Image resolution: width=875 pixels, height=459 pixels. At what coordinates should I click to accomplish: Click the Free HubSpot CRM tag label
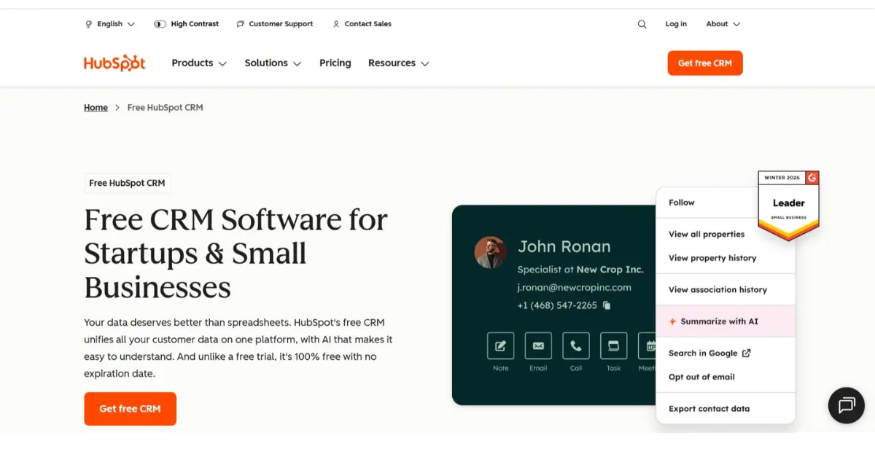(x=127, y=183)
